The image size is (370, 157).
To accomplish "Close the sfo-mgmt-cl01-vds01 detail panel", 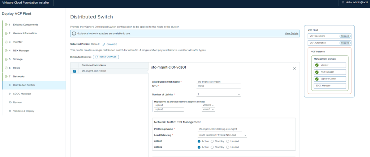I will click(x=294, y=68).
